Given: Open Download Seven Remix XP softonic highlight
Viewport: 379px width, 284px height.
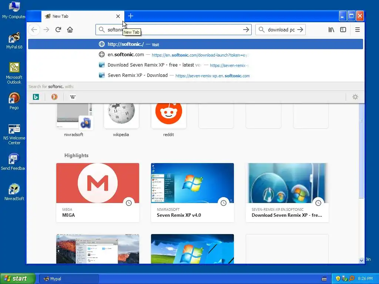Looking at the screenshot, I should pos(287,192).
